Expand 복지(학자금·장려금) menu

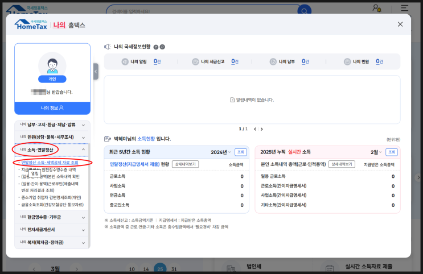click(52, 243)
